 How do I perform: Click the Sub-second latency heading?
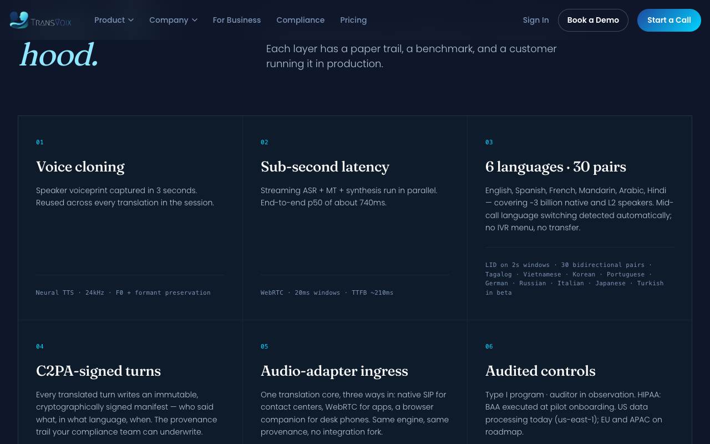[325, 167]
